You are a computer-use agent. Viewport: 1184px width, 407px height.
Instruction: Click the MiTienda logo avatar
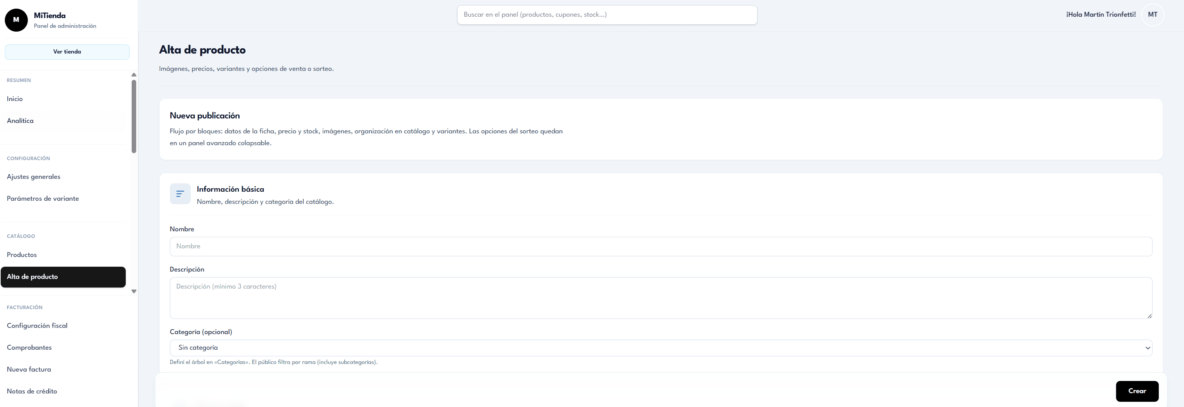[x=16, y=20]
